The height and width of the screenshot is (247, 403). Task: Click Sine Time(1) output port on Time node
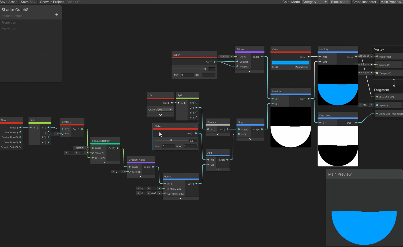point(20,132)
